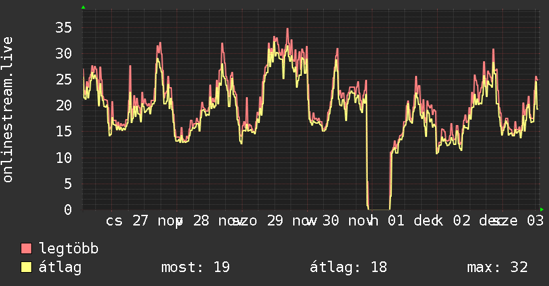Click the green arrow atop the y-axis
The width and height of the screenshot is (549, 286).
[83, 7]
